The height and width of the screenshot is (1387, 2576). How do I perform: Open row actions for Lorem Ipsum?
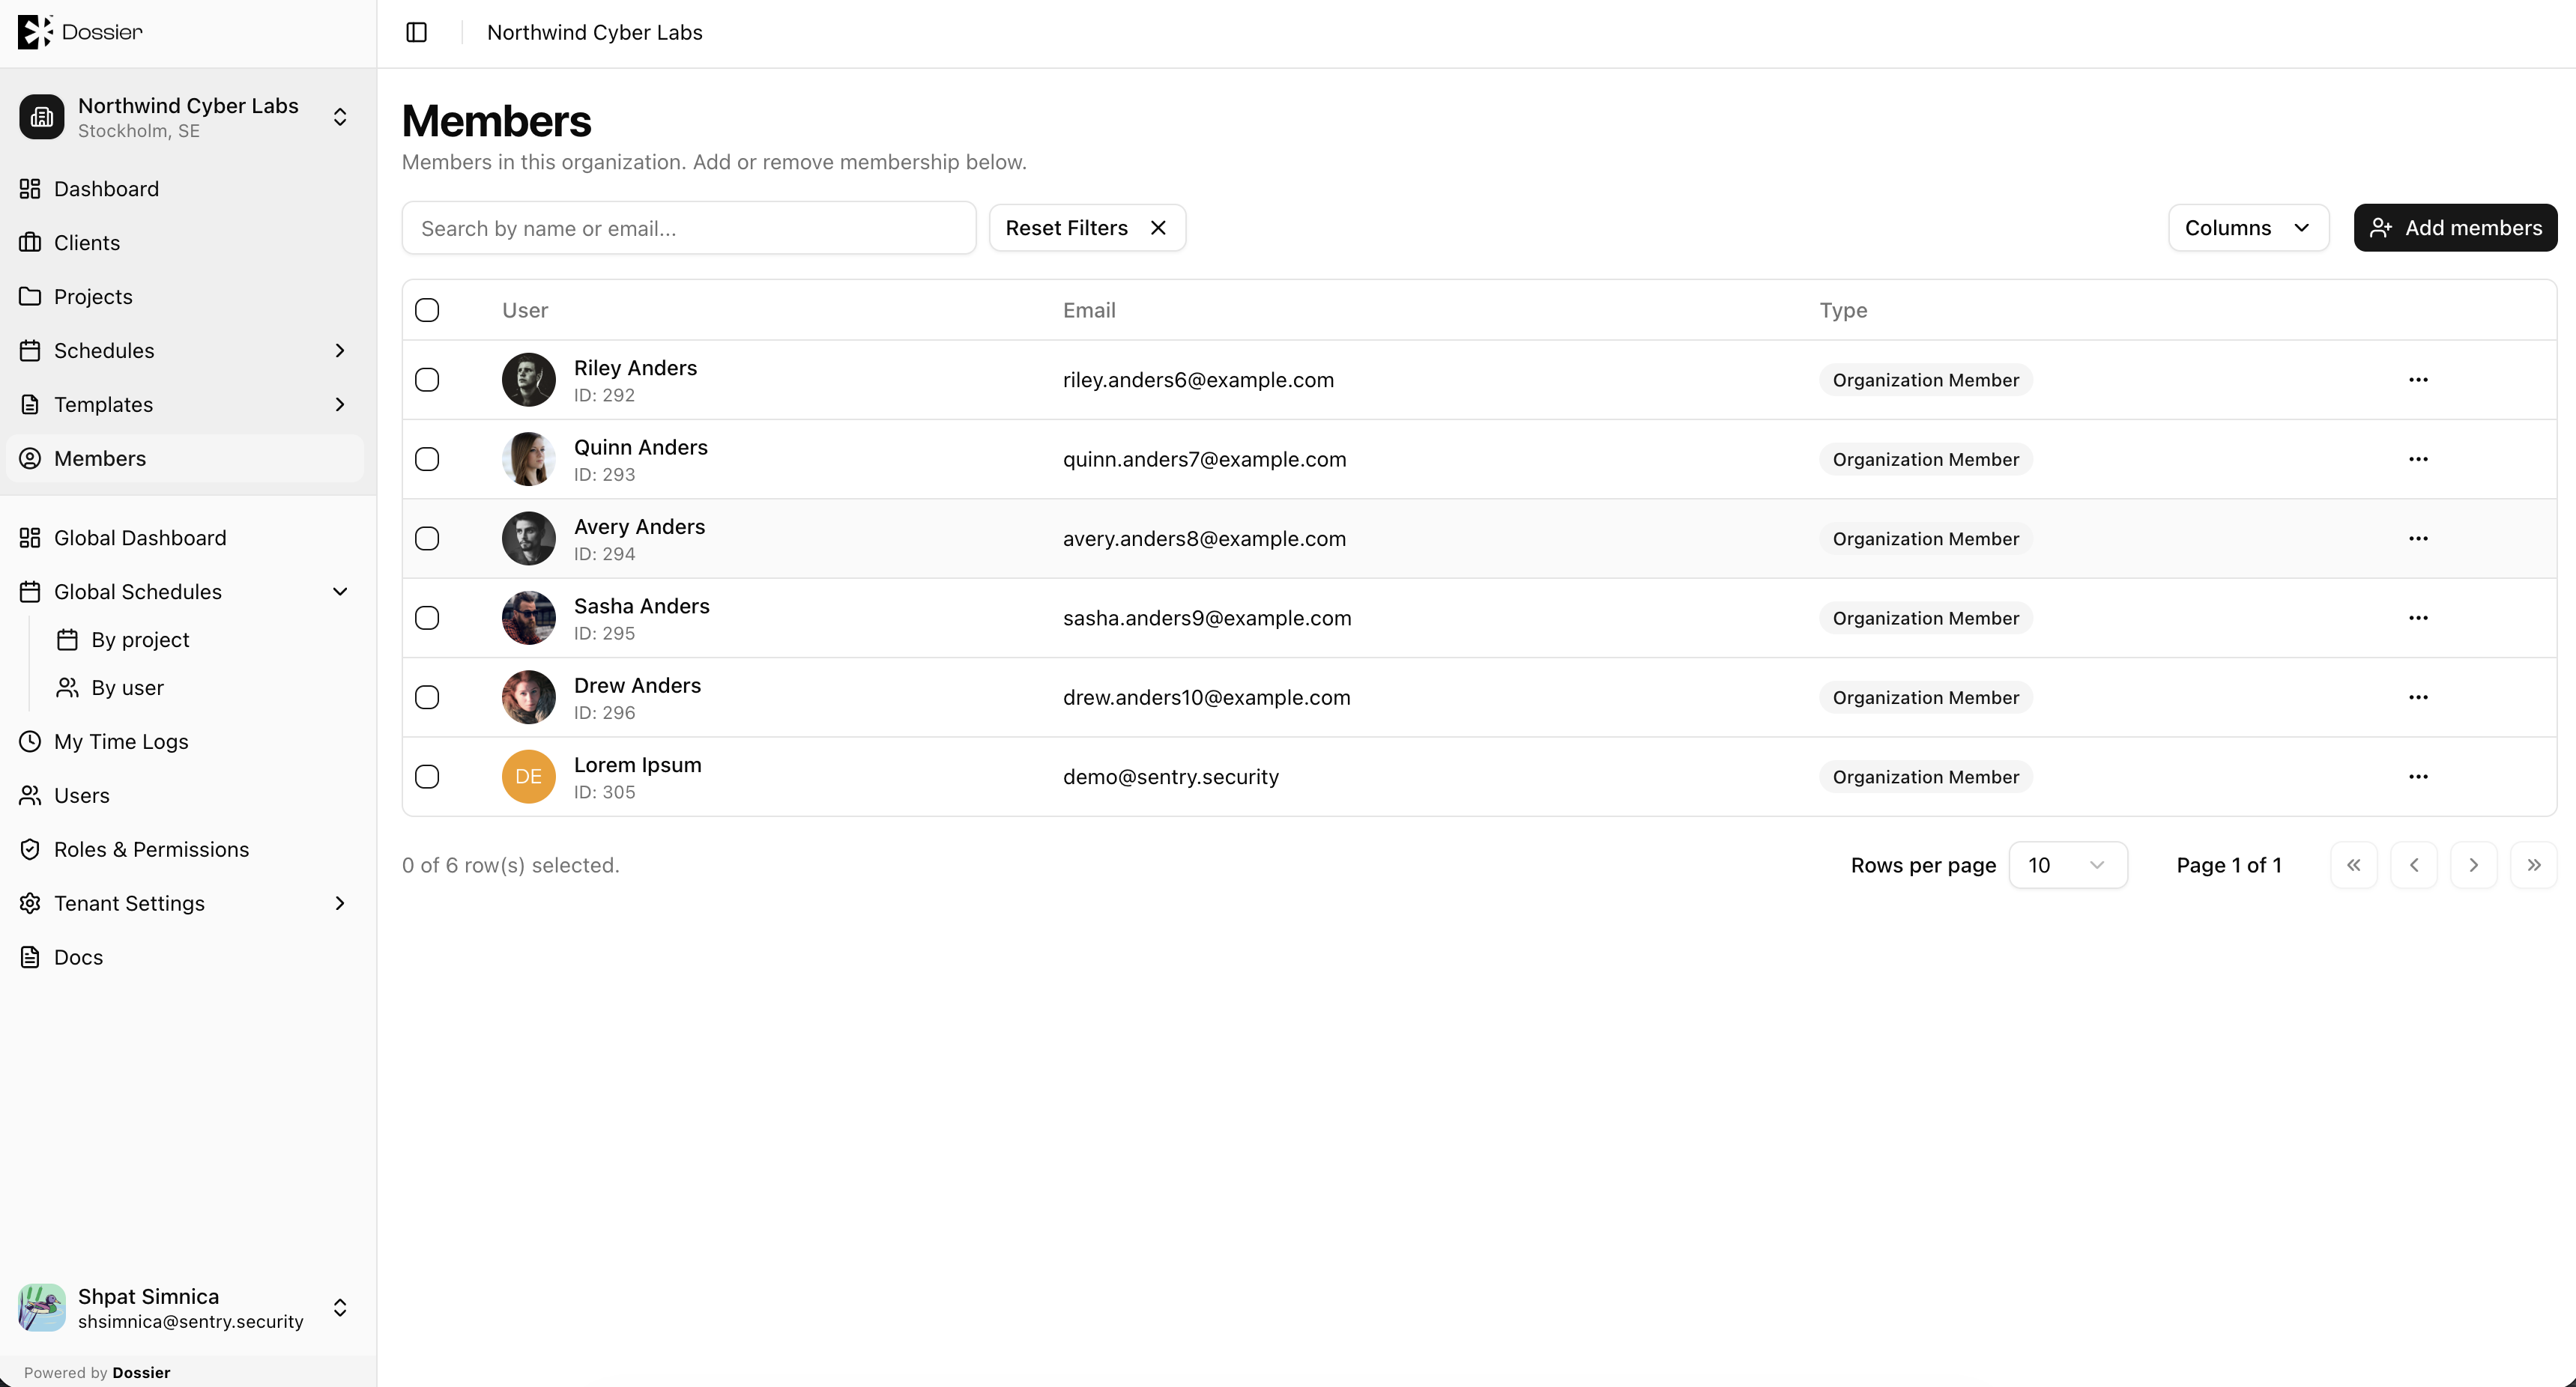[2418, 777]
